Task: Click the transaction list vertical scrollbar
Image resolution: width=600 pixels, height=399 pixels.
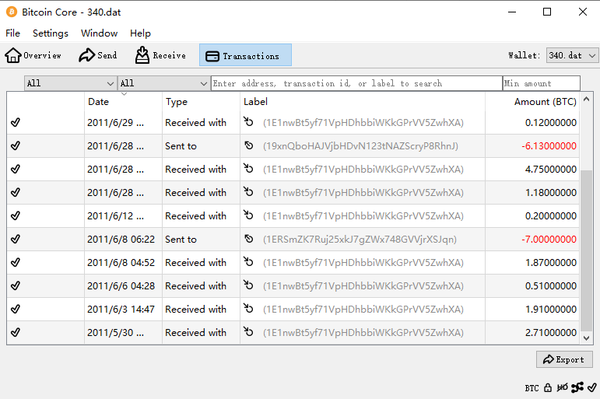Action: coord(587,249)
